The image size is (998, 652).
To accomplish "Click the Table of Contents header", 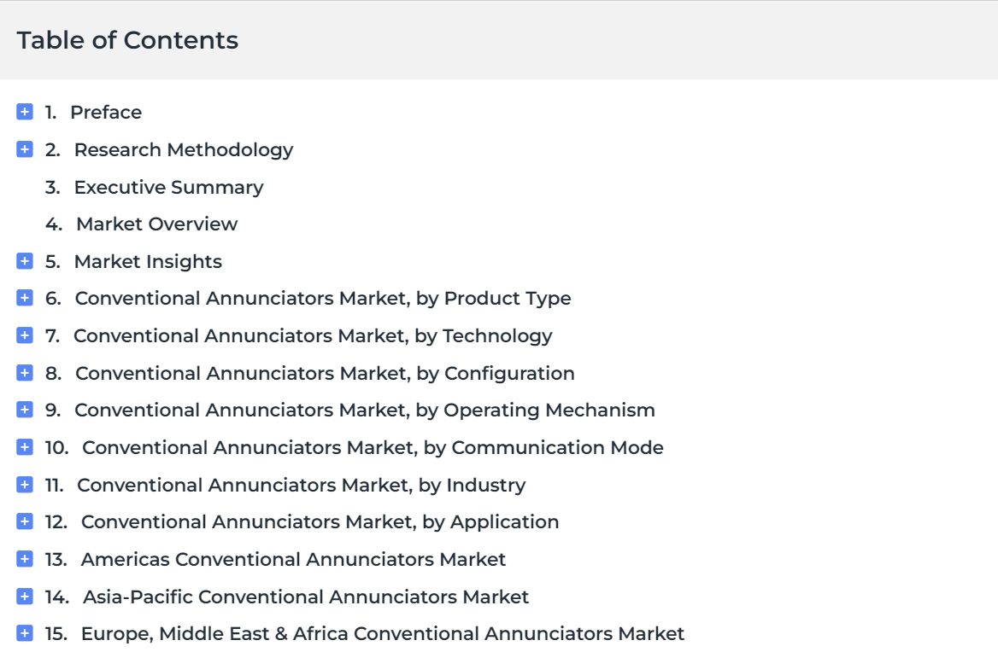I will 127,40.
